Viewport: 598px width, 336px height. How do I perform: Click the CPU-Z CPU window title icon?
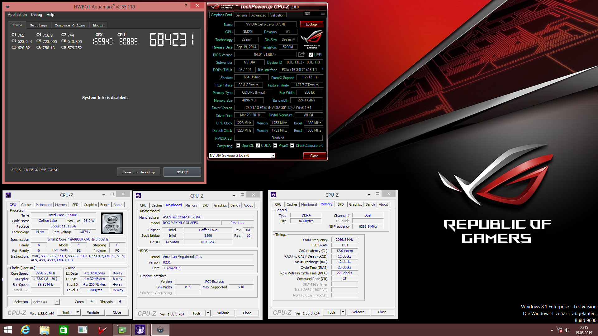point(8,195)
